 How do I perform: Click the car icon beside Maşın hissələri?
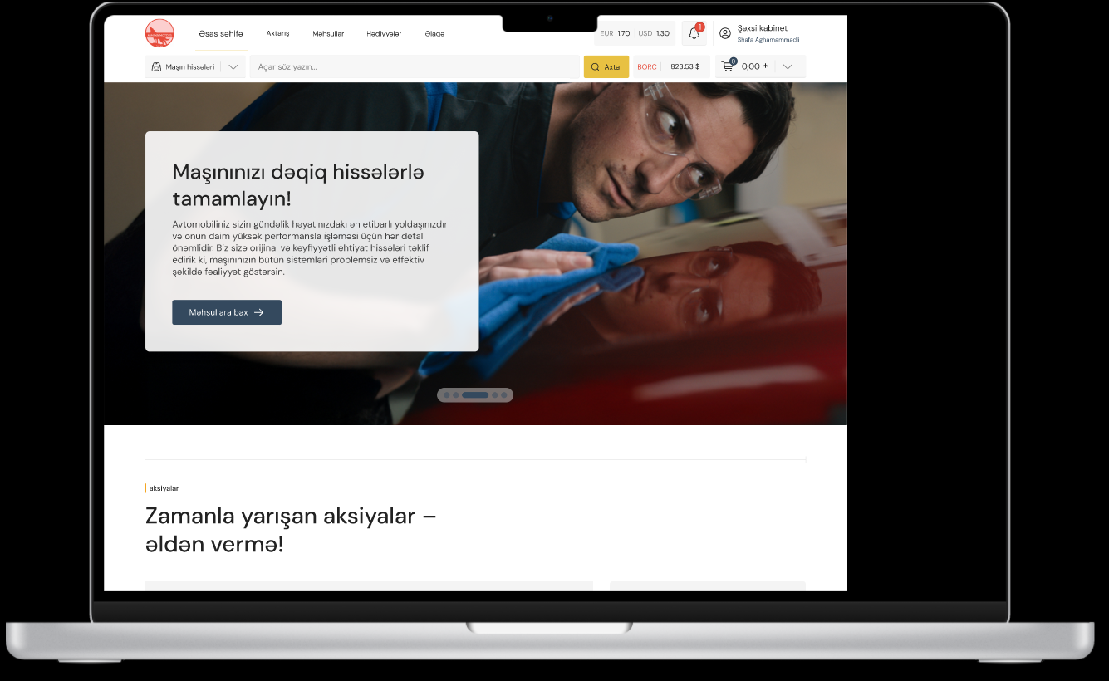click(x=156, y=66)
